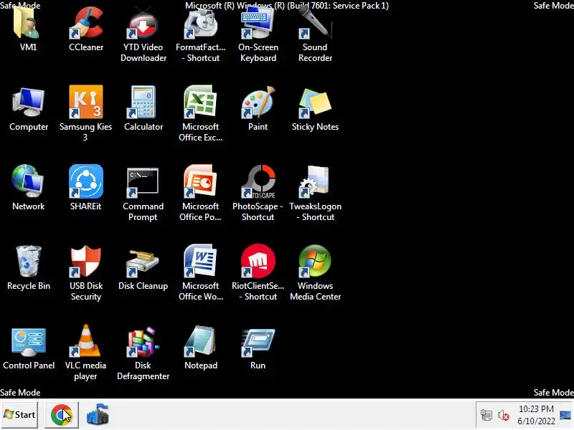Click the Chrome taskbar button
The image size is (574, 430).
[62, 415]
